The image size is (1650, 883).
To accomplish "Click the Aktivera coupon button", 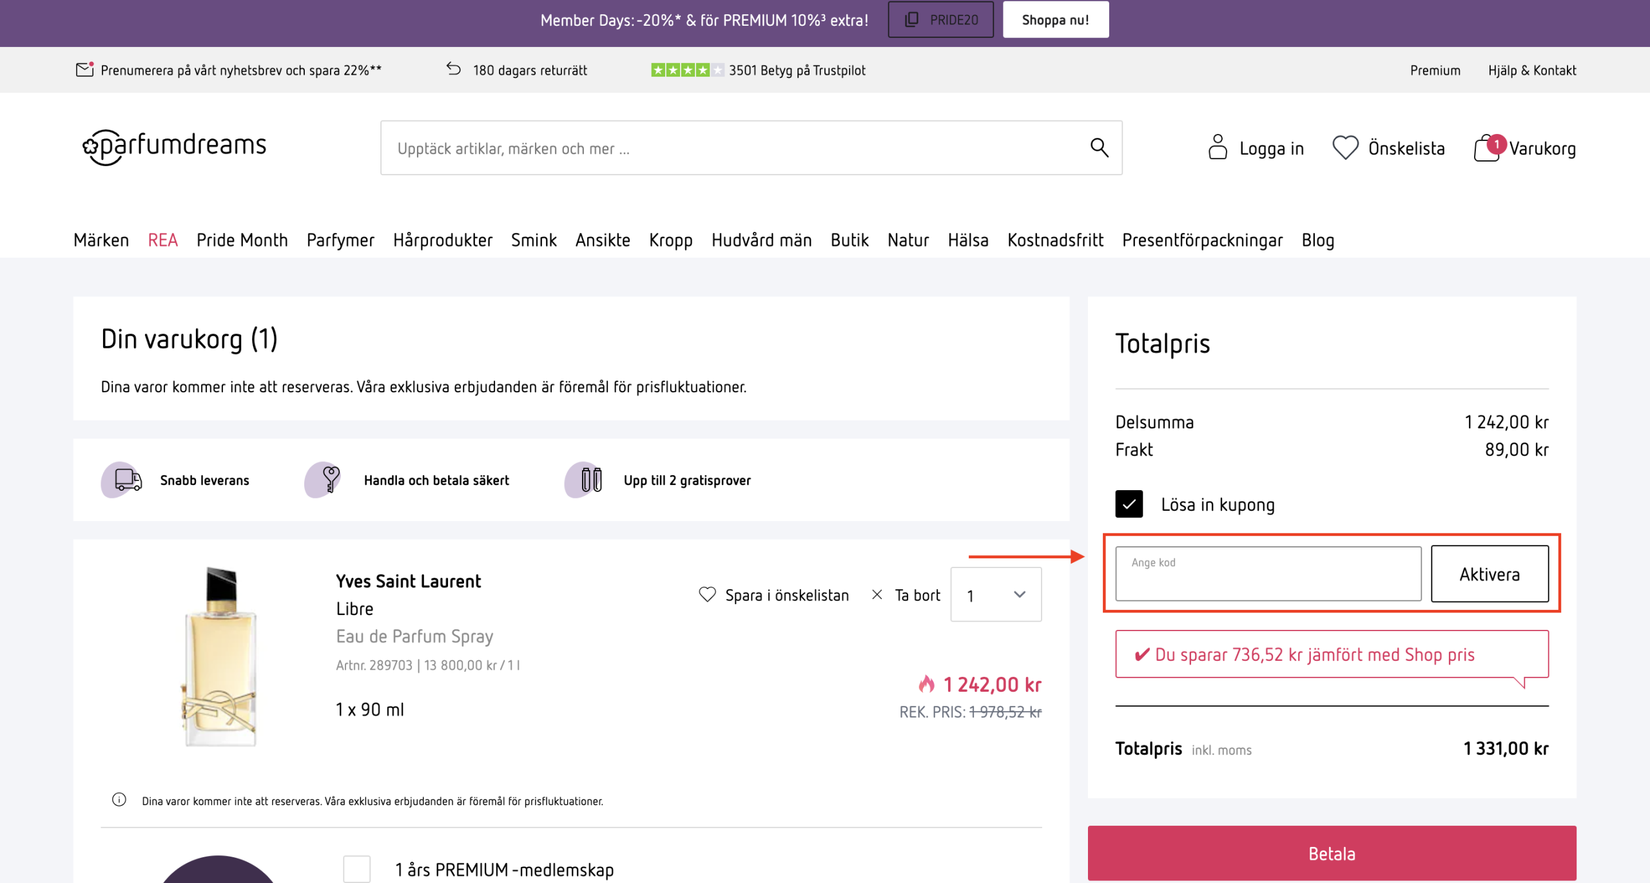I will coord(1490,574).
